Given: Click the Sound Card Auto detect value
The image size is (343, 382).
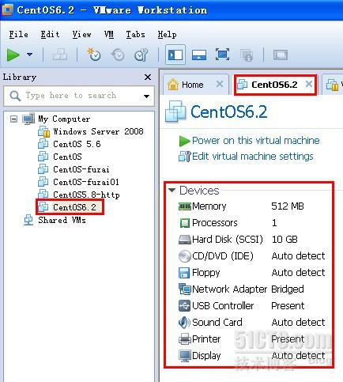Looking at the screenshot, I should [x=299, y=323].
